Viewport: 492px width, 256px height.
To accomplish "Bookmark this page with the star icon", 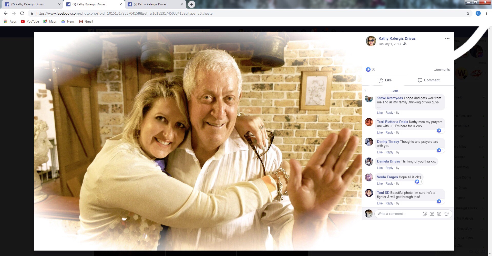I will (468, 13).
